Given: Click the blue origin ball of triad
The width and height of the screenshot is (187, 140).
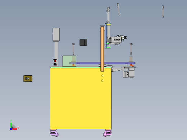Looking at the screenshot, I should pyautogui.click(x=11, y=129).
